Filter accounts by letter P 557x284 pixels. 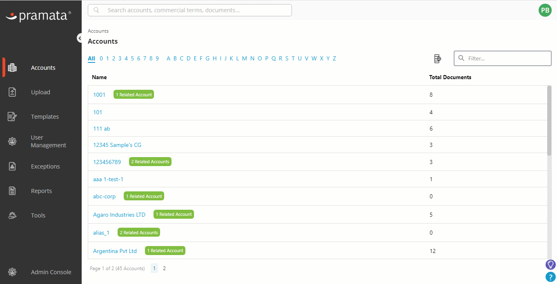267,58
